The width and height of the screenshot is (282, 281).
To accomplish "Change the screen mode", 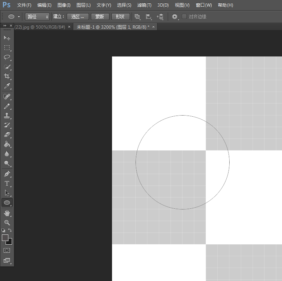I will pos(7,260).
